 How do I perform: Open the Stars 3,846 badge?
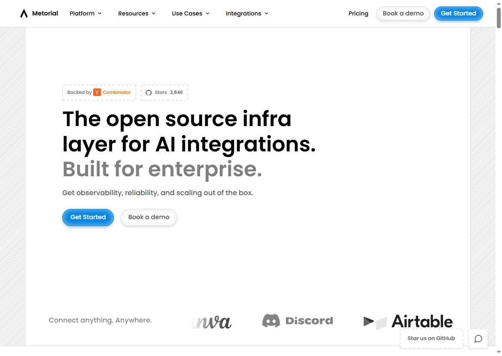point(164,93)
